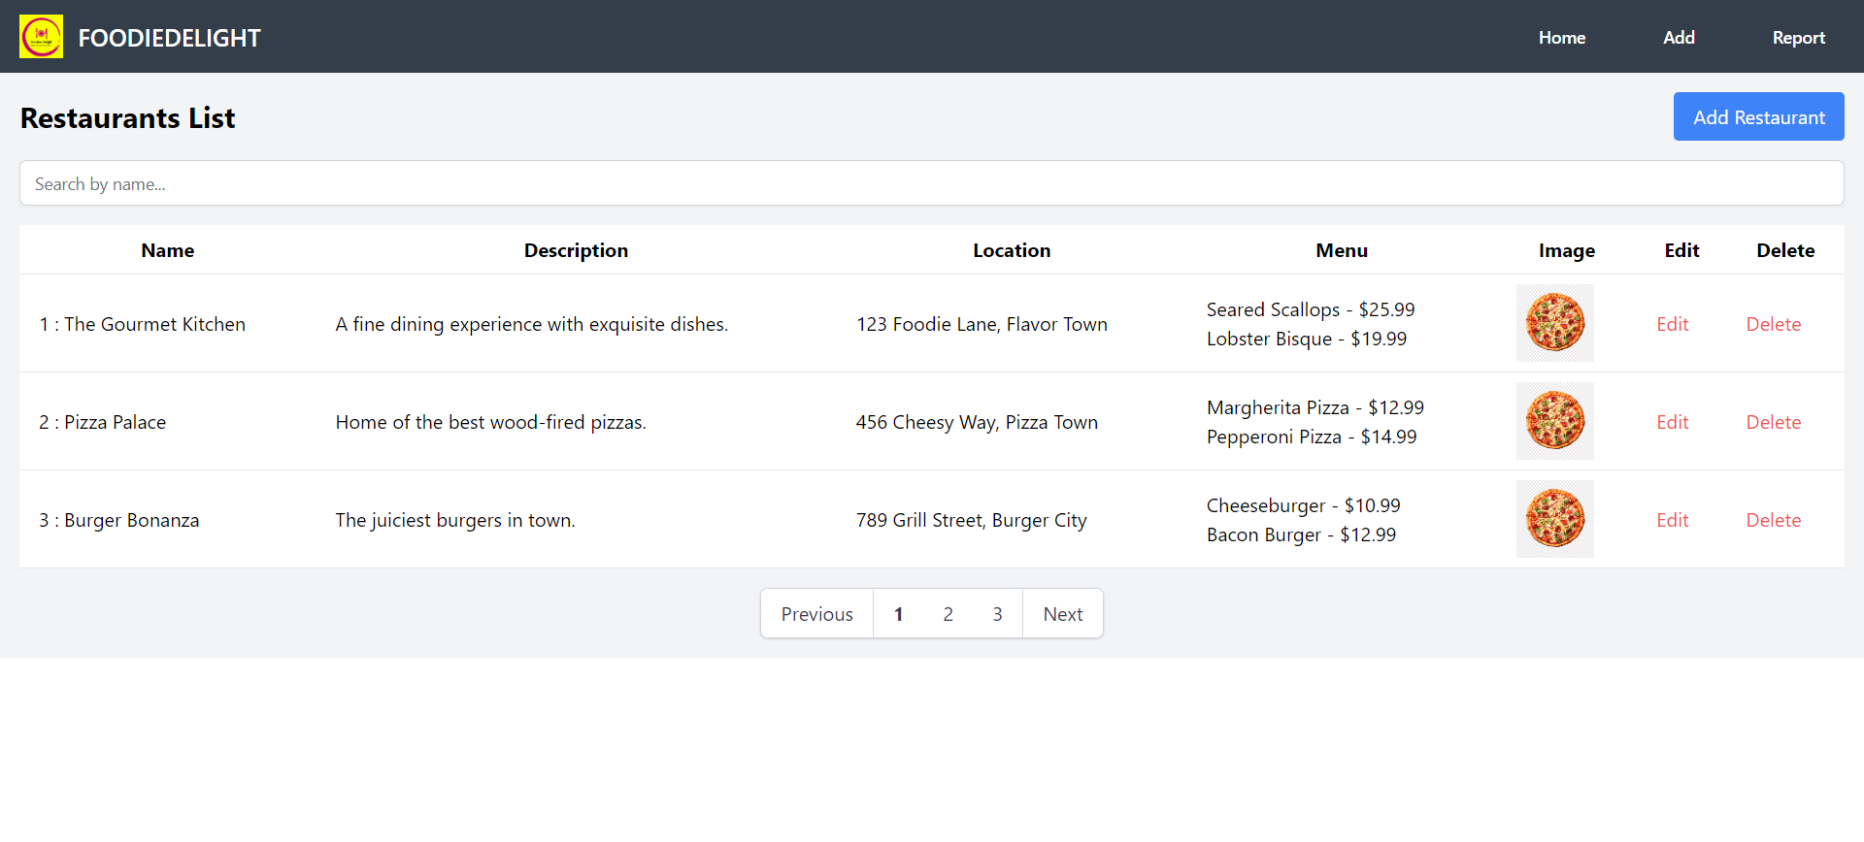The image size is (1864, 842).
Task: Click 'Lobster Bisque - $19.99' menu item
Action: pos(1307,339)
